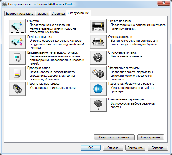Switch to Быстрая установка tab
This screenshot has width=172, height=155.
(x=20, y=14)
